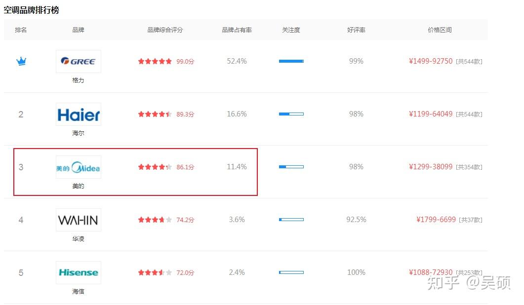Click the 海信 brand name
This screenshot has width=524, height=305.
pyautogui.click(x=78, y=291)
